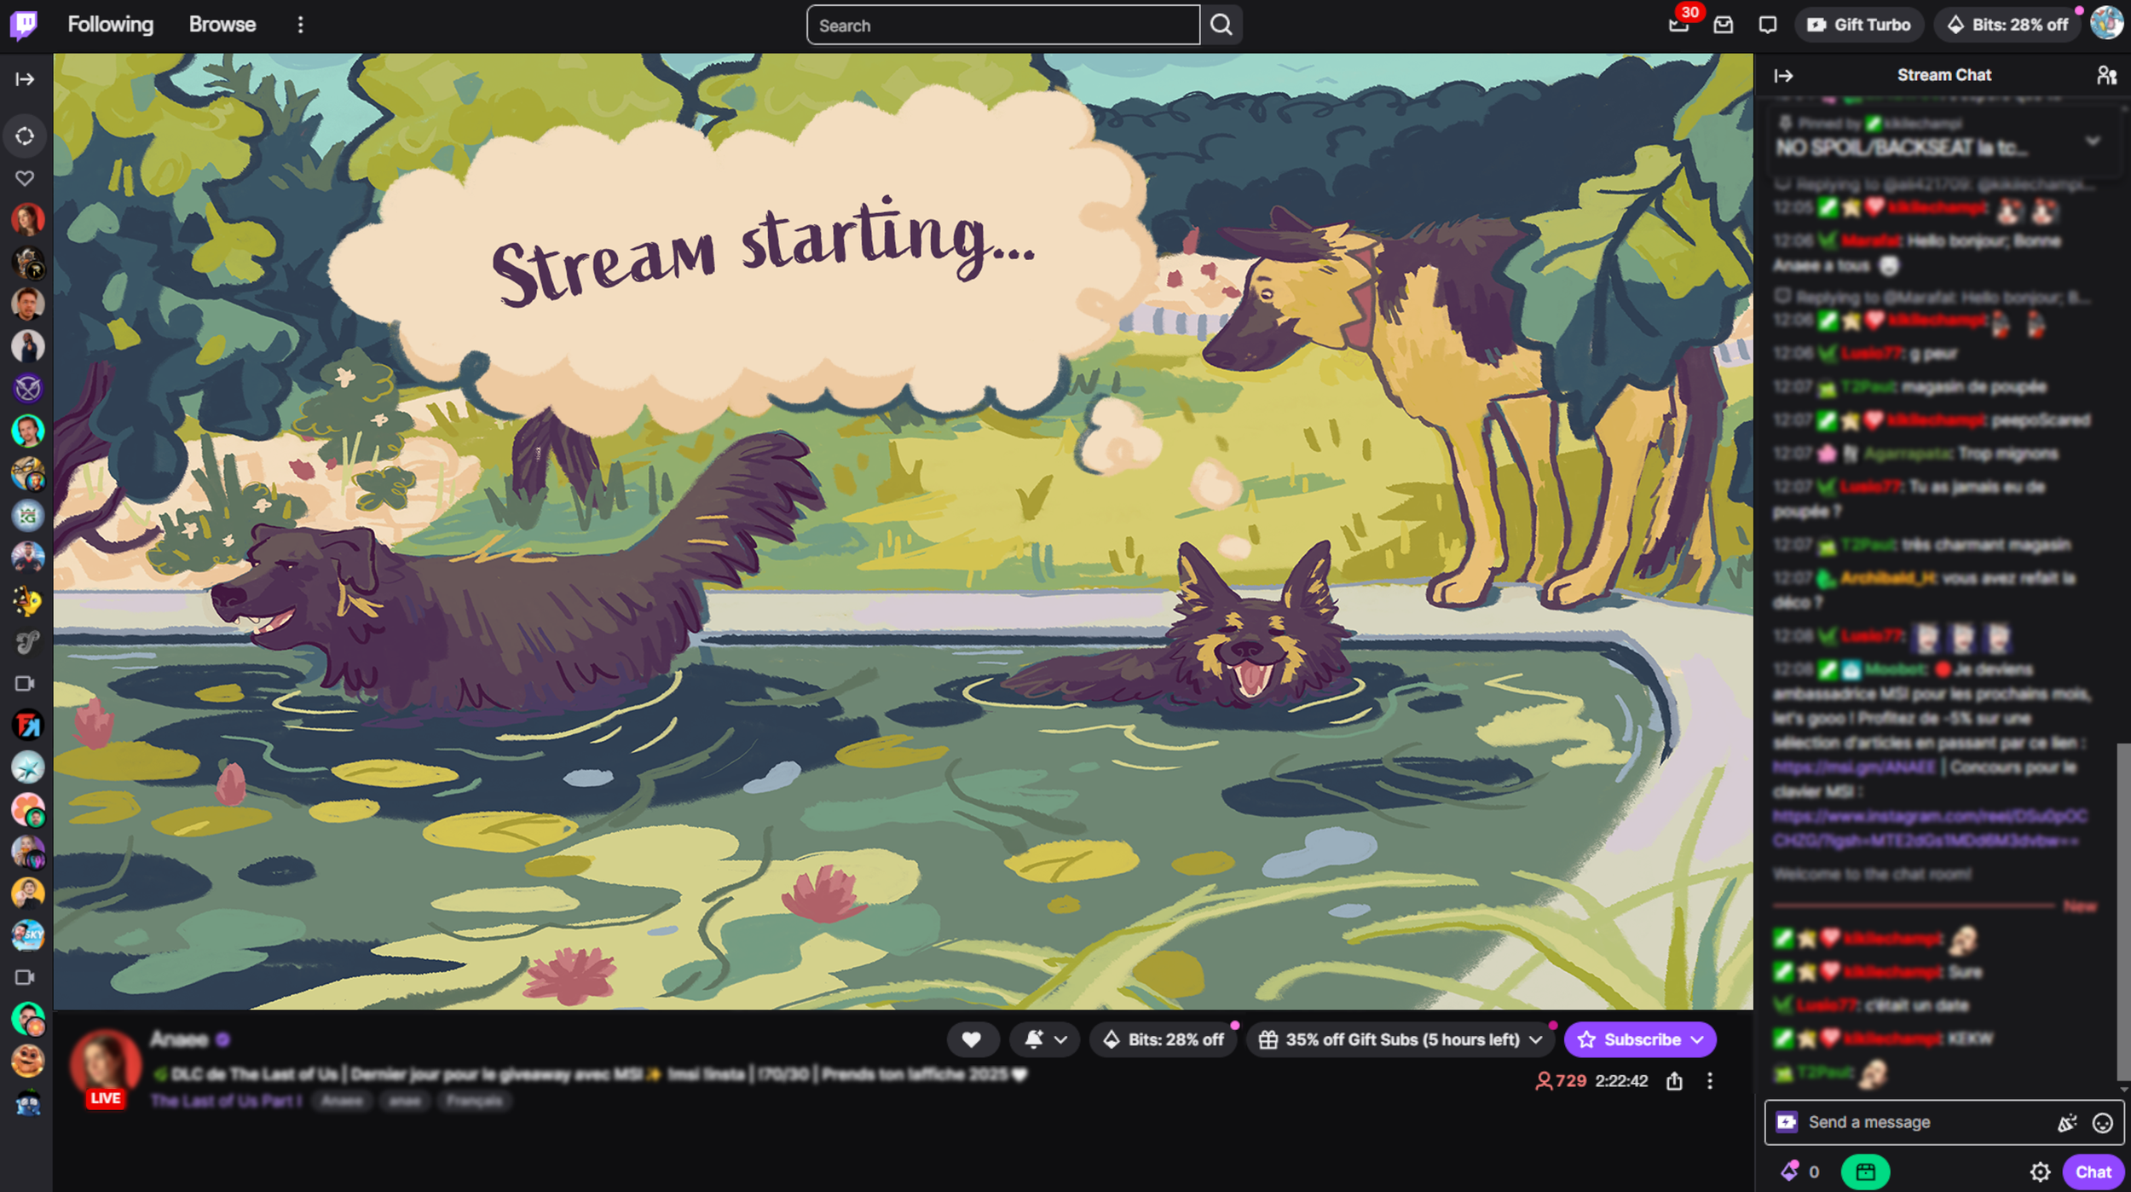Click the share stream icon
The image size is (2131, 1192).
point(1674,1081)
